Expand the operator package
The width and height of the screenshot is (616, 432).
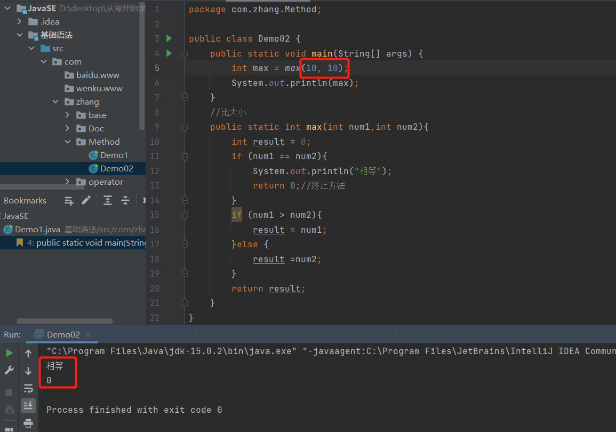coord(68,182)
